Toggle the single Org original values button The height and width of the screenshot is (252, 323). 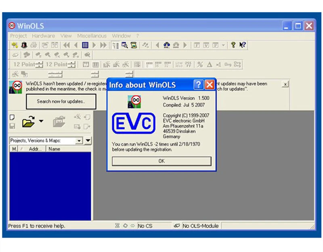[228, 65]
